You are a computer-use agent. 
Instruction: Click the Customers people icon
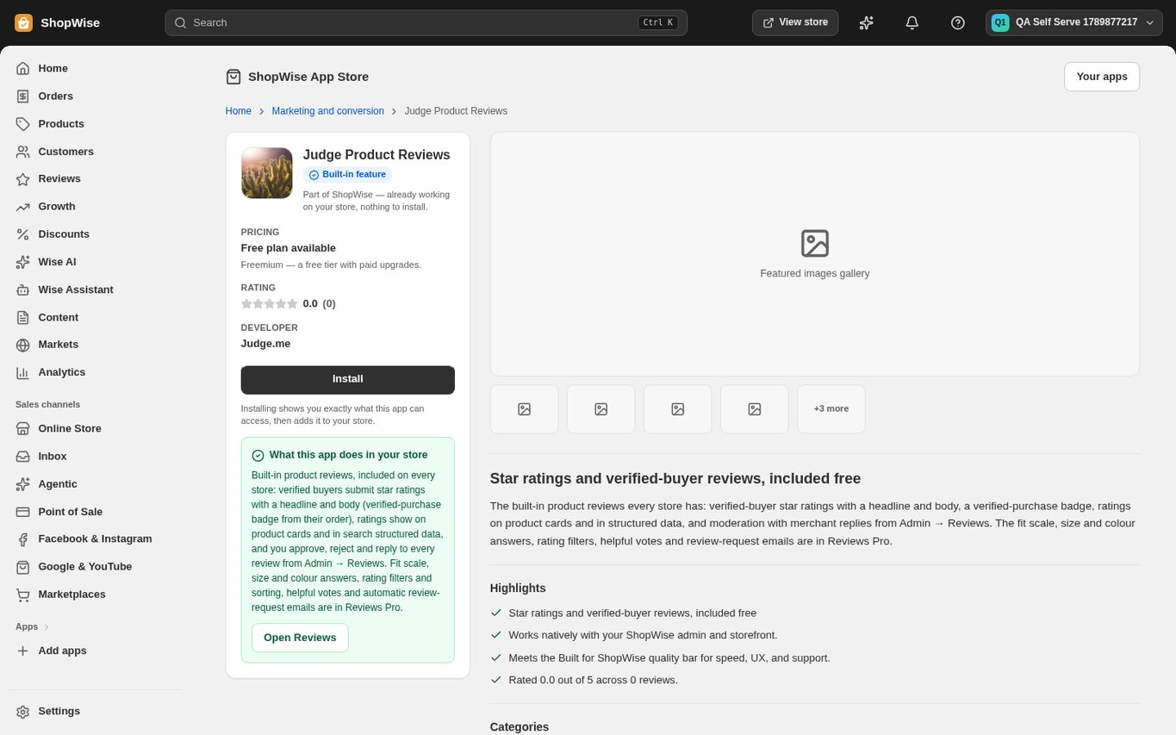click(23, 152)
